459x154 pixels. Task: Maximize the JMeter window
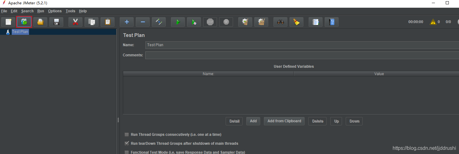click(447, 3)
